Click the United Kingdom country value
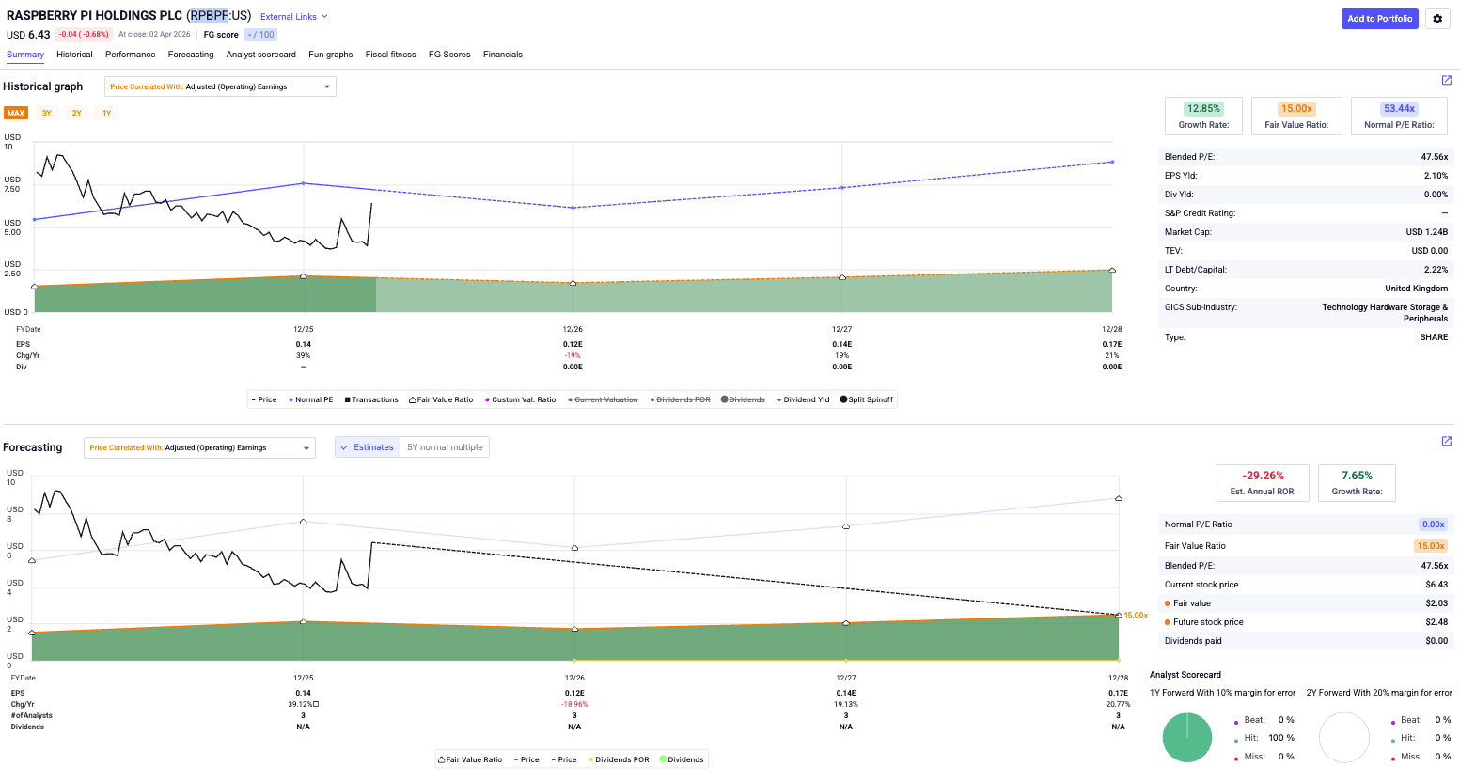 (x=1416, y=289)
